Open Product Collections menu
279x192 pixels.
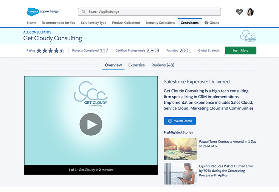pyautogui.click(x=126, y=23)
